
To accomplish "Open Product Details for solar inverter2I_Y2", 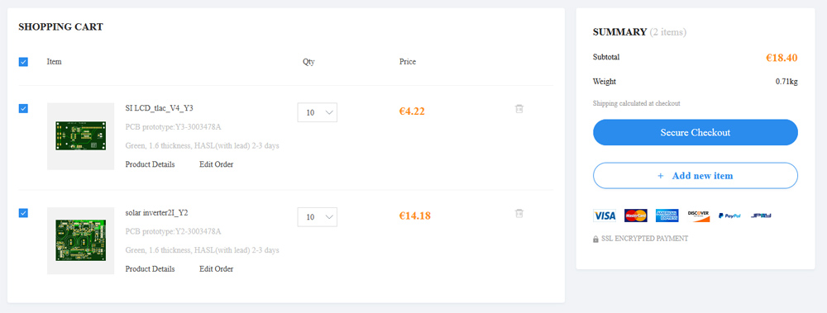I will [x=150, y=268].
